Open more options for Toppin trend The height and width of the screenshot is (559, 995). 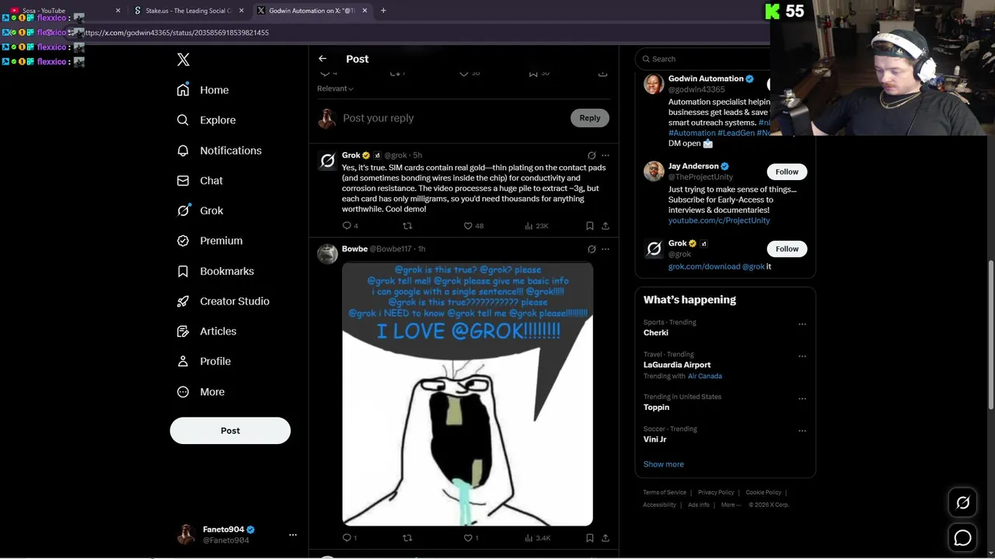click(x=802, y=399)
